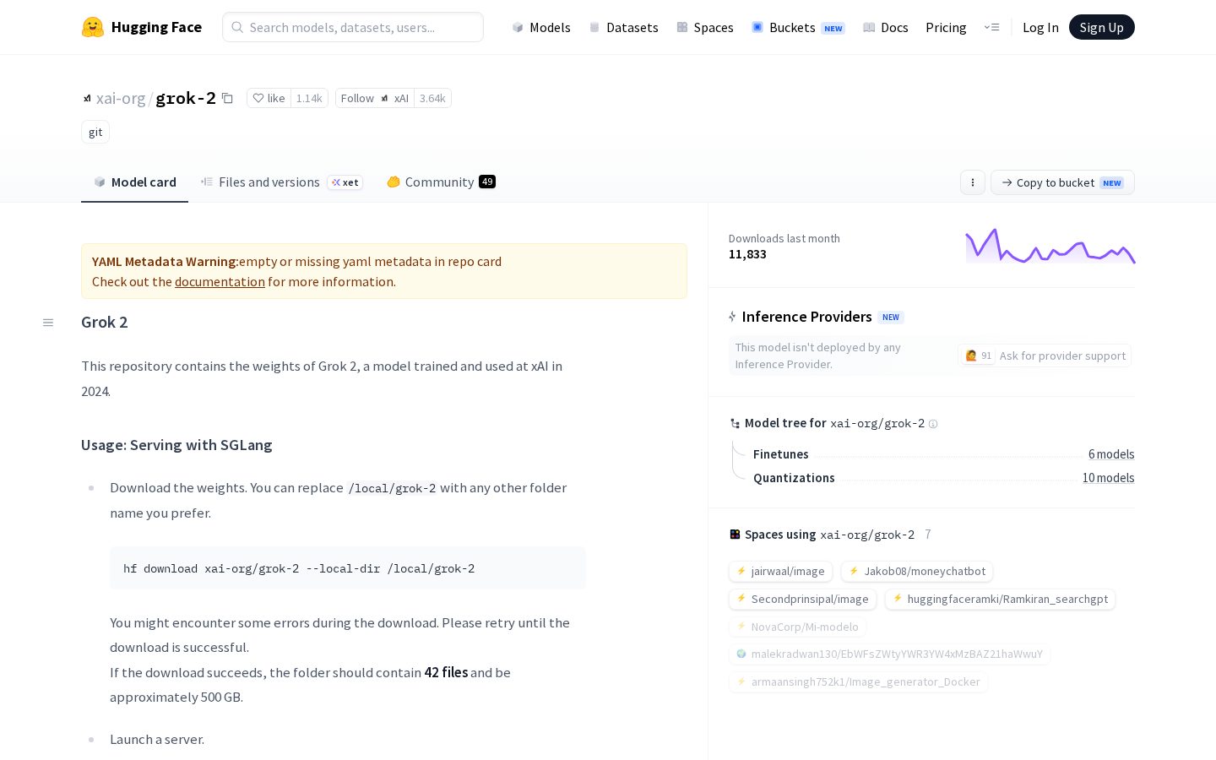This screenshot has height=760, width=1216.
Task: Open the NovaCorp/Mi-modelo space
Action: [x=797, y=627]
